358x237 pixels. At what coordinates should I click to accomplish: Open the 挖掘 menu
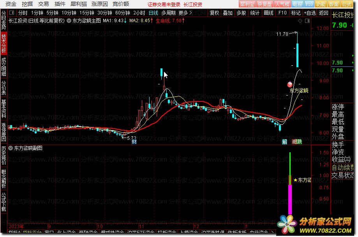tap(27, 4)
